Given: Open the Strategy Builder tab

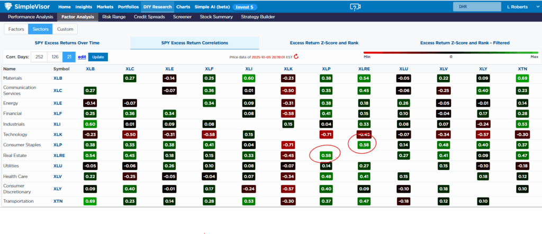Looking at the screenshot, I should coord(258,17).
